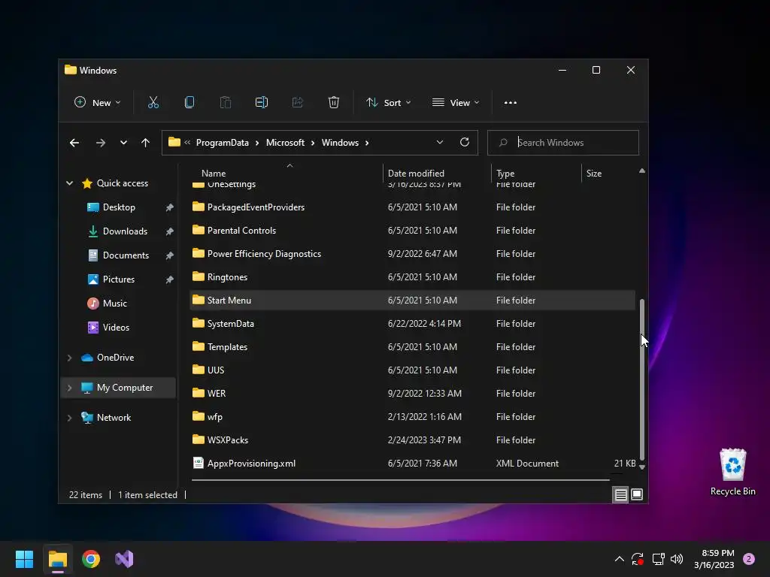Open network tray icon

click(x=658, y=559)
